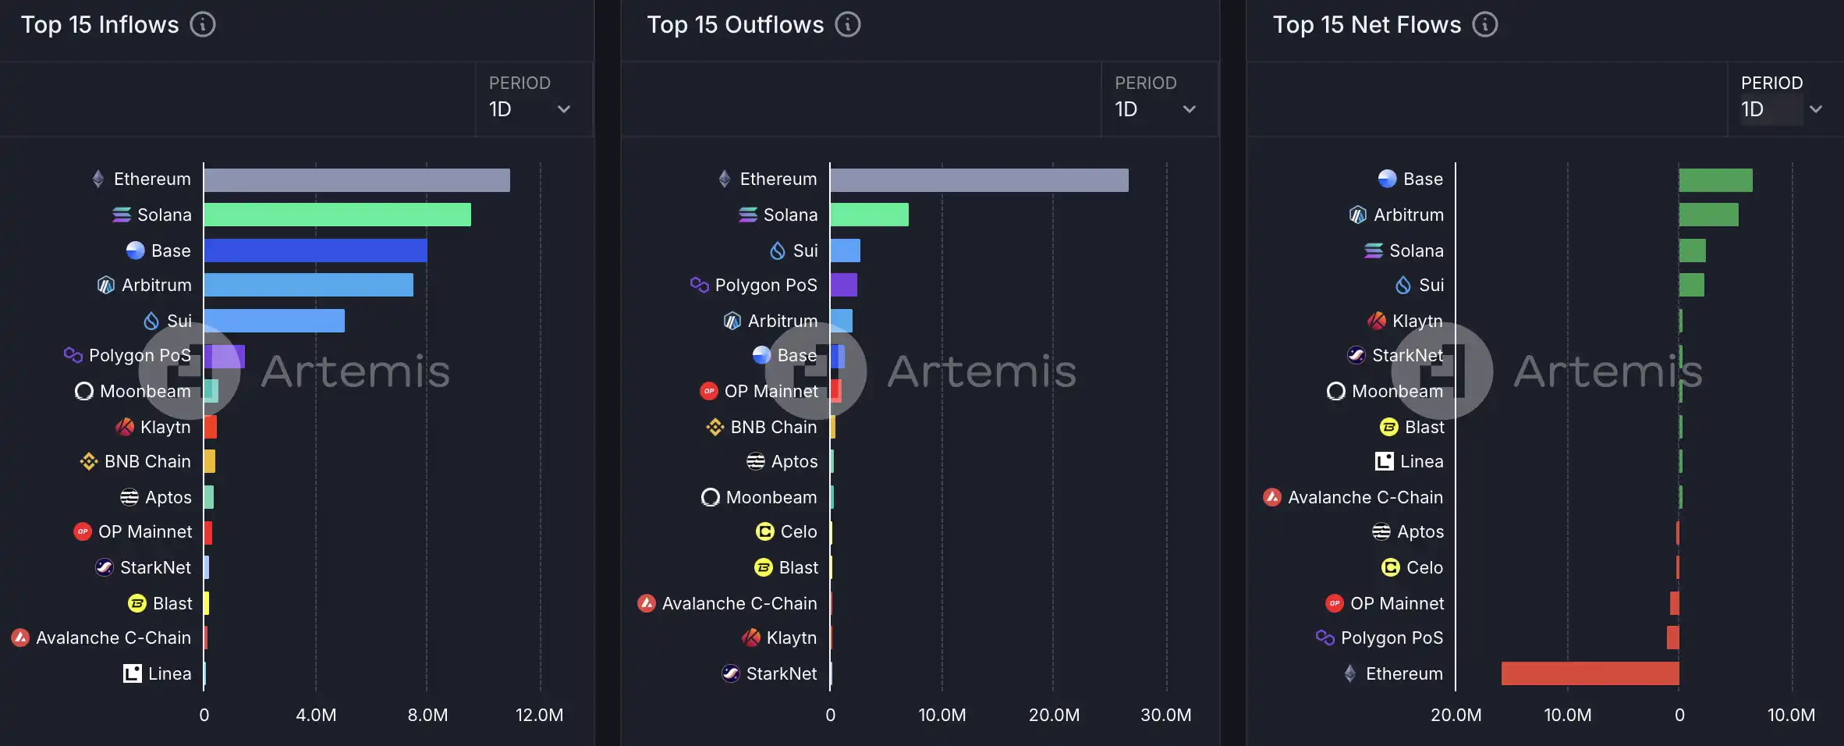
Task: Open the Period dropdown in the Net Flows panel
Action: 1785,99
